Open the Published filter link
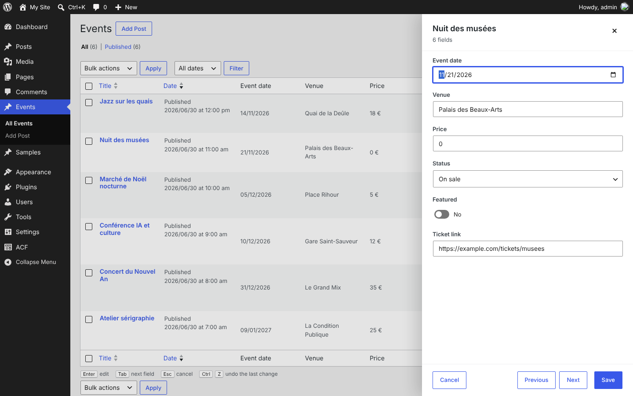 coord(118,47)
